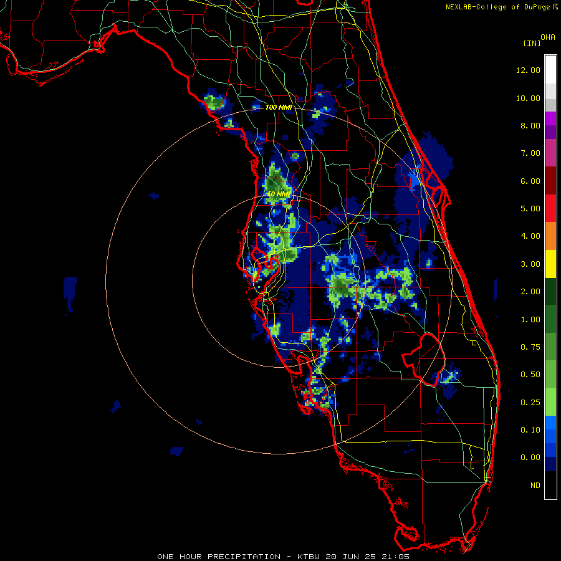
Task: Pick the orange swatch in the color scale
Action: coord(550,236)
